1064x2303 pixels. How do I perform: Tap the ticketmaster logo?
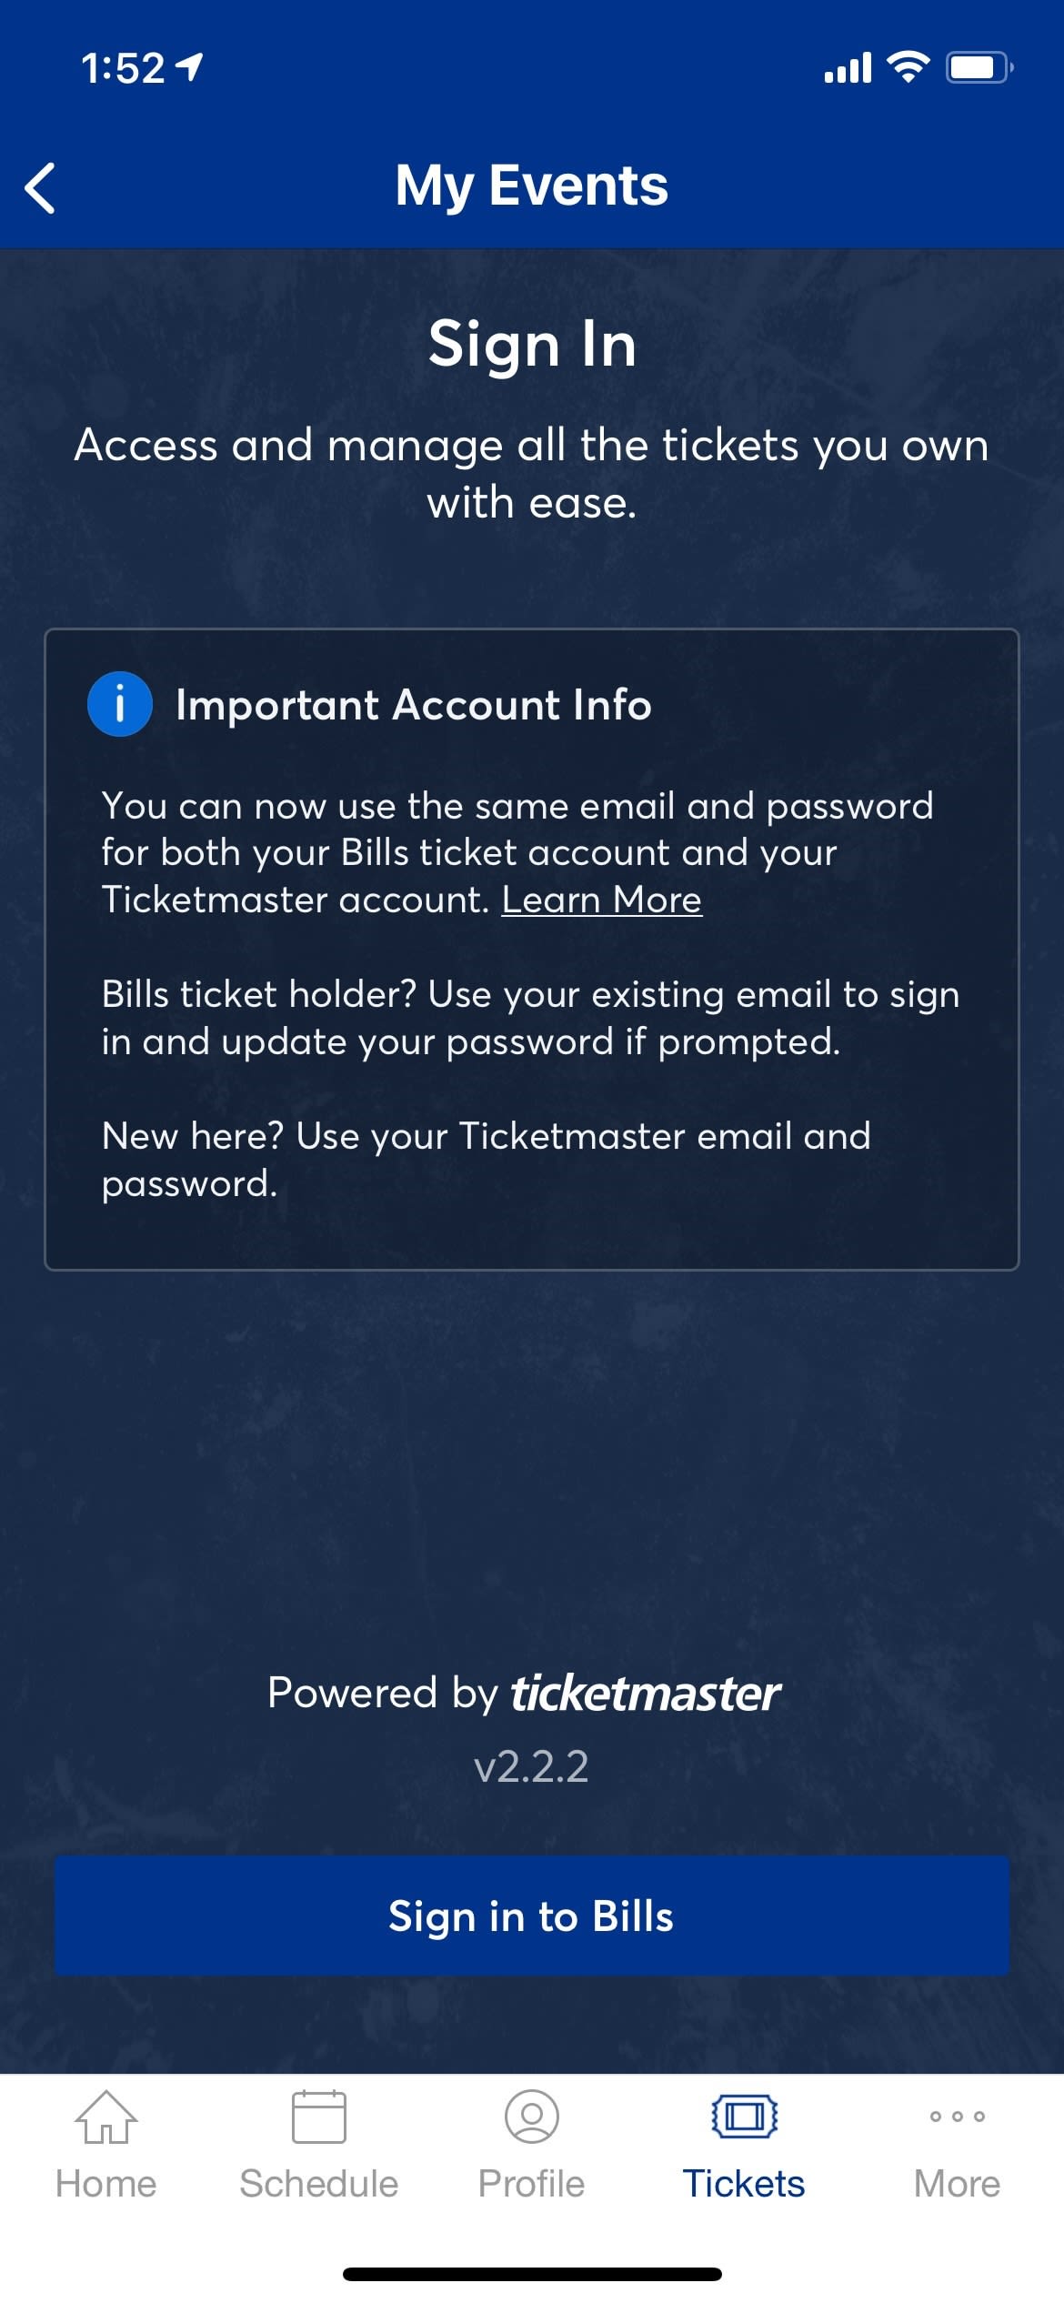[644, 1694]
